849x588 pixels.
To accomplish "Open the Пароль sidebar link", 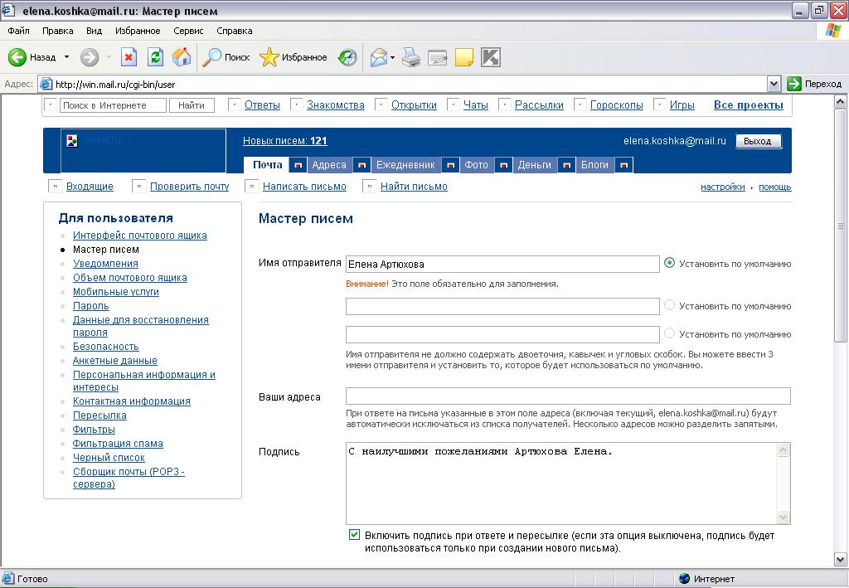I will click(91, 306).
